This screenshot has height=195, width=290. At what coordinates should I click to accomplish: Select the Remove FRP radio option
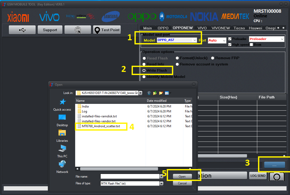tap(213, 58)
